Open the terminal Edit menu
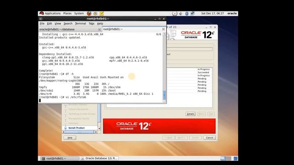 click(49, 23)
